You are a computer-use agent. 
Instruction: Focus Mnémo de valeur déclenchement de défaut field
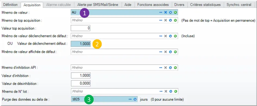click(x=124, y=36)
